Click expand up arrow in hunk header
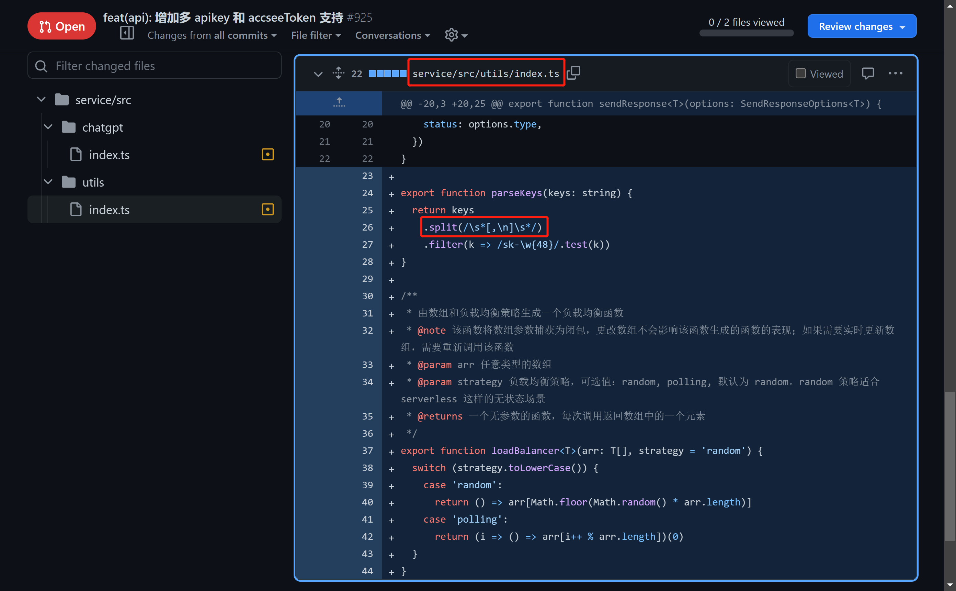The width and height of the screenshot is (956, 591). click(x=339, y=103)
